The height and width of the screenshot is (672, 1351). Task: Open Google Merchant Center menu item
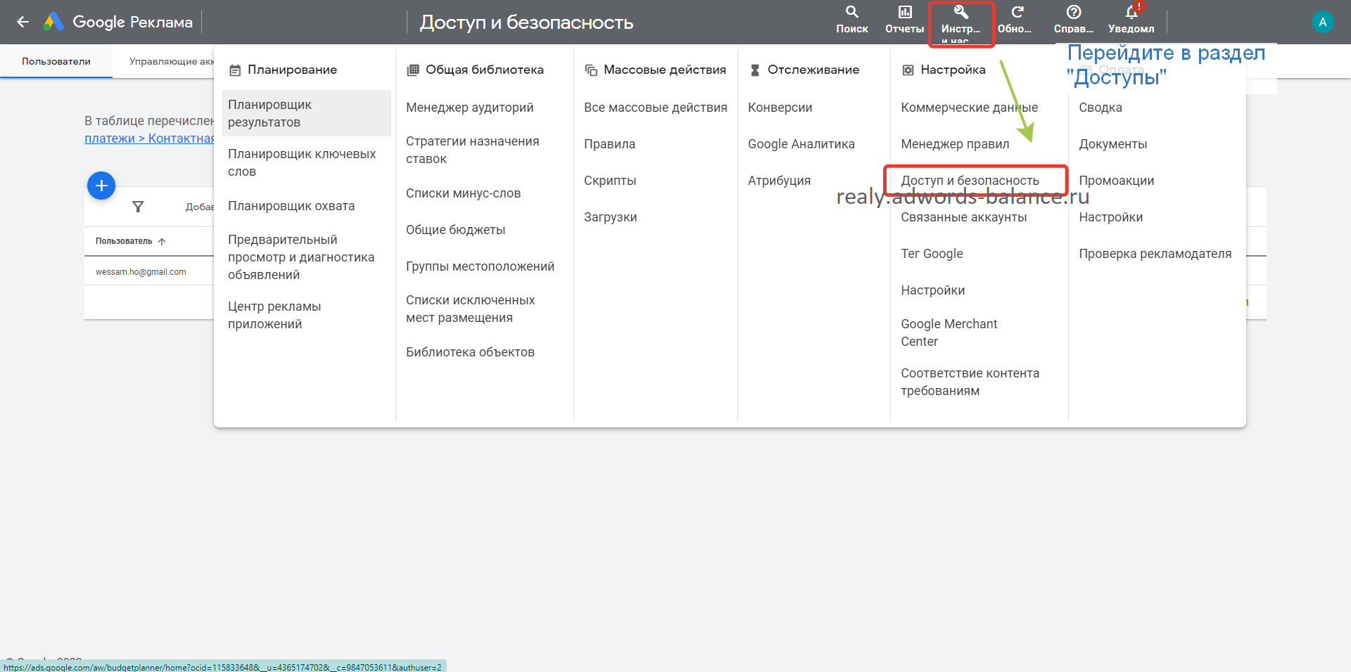point(949,332)
